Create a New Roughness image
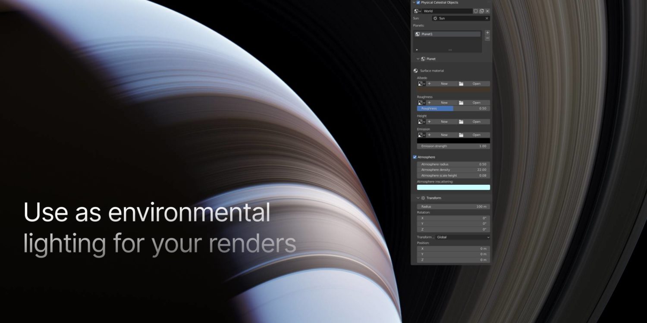The image size is (647, 323). tap(442, 102)
